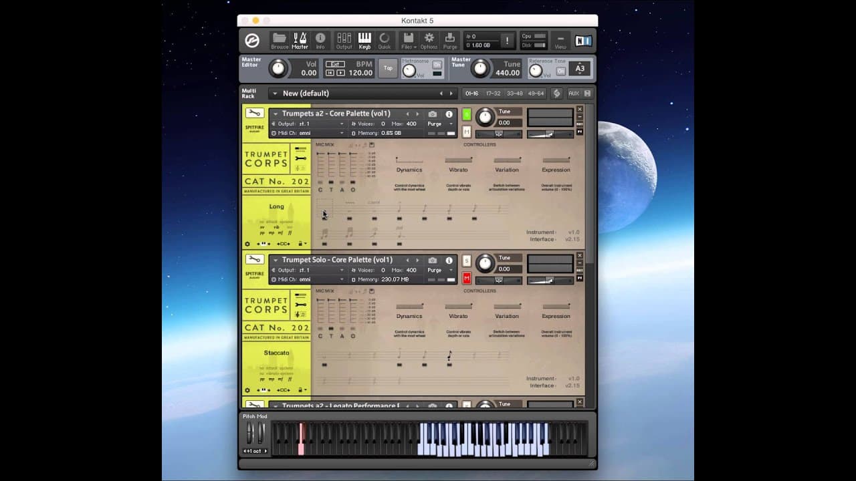Click the Tap tempo button

point(388,68)
